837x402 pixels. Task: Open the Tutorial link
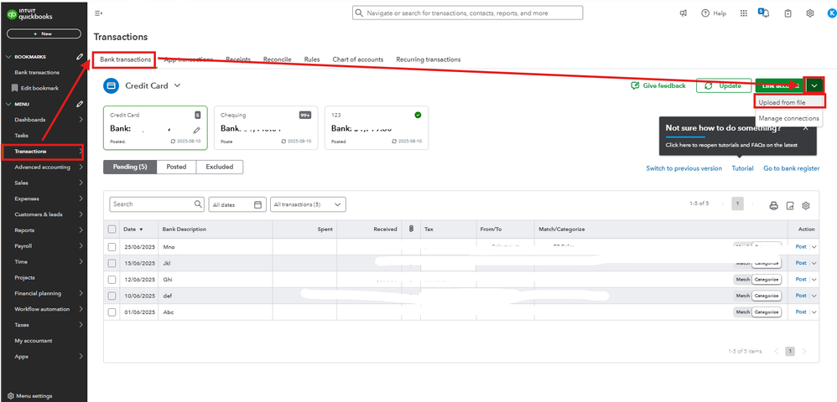[742, 168]
